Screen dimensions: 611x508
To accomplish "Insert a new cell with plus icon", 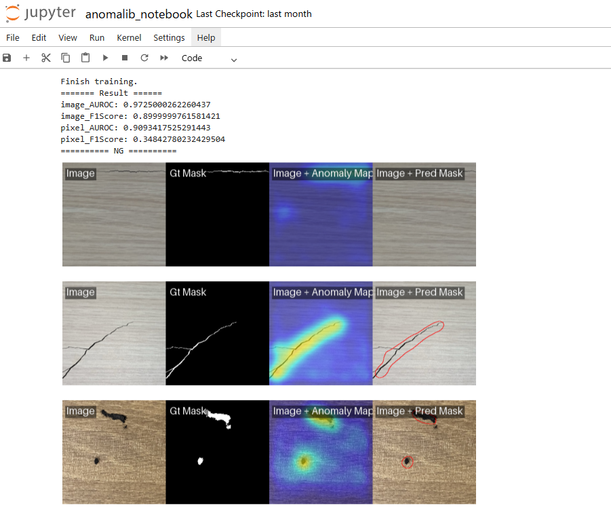I will [x=26, y=58].
